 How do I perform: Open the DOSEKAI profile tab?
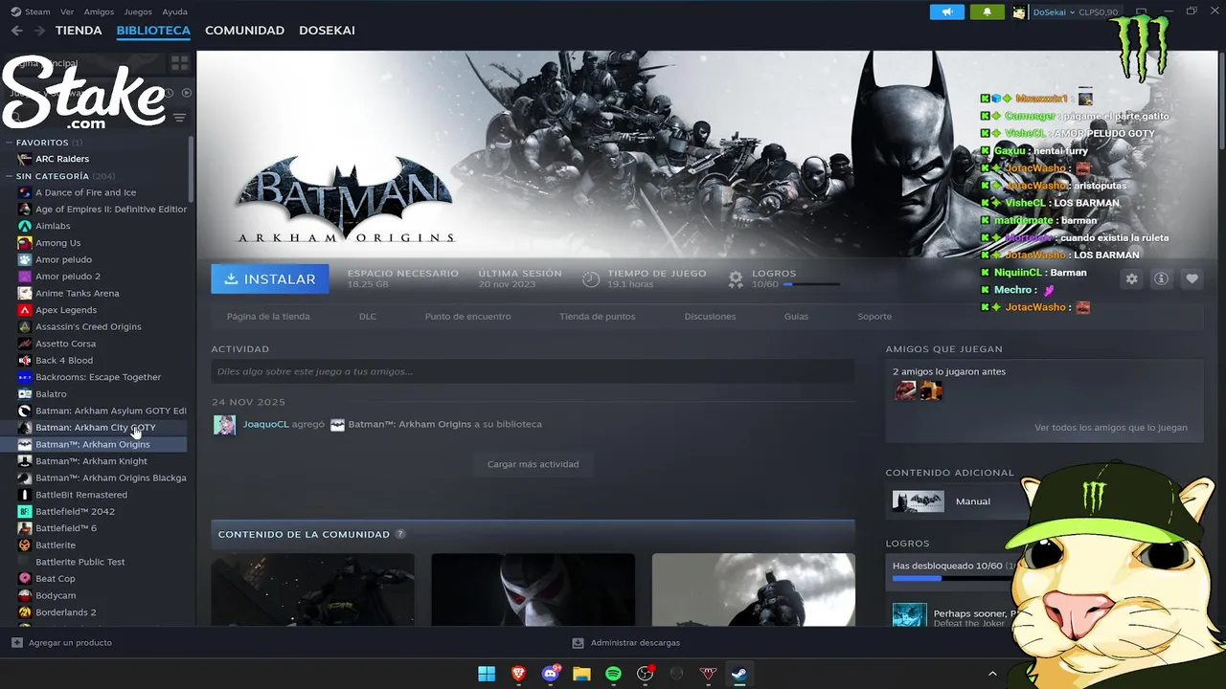(327, 31)
